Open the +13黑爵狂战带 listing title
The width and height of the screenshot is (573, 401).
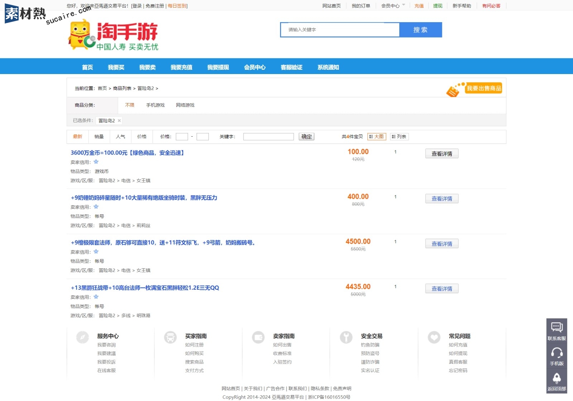click(145, 288)
